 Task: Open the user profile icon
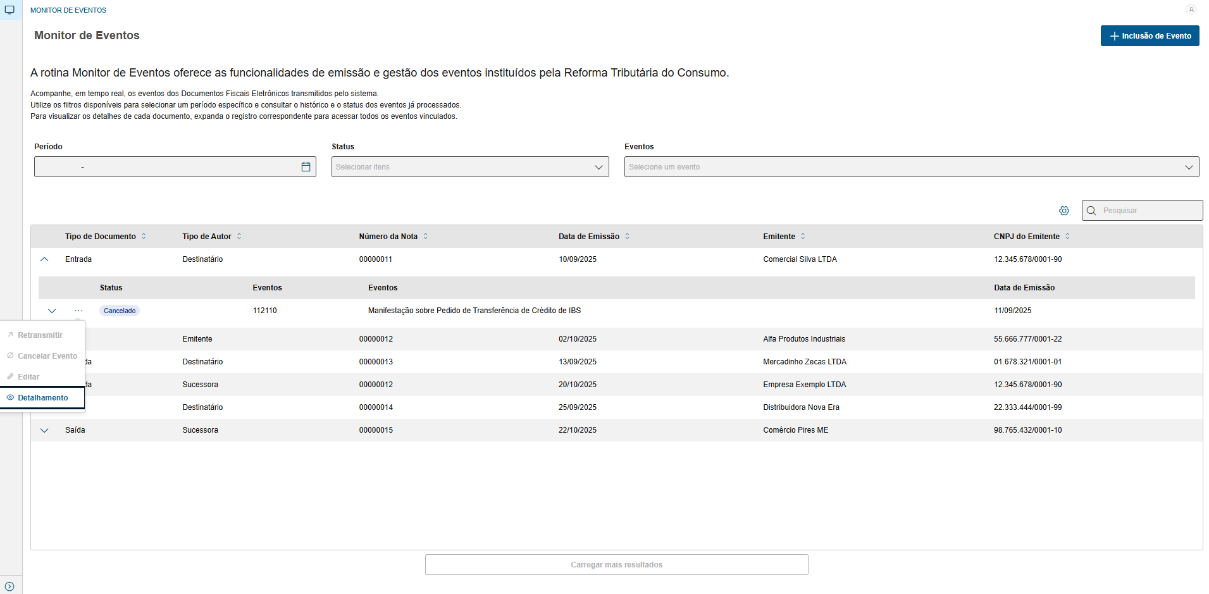click(1191, 9)
